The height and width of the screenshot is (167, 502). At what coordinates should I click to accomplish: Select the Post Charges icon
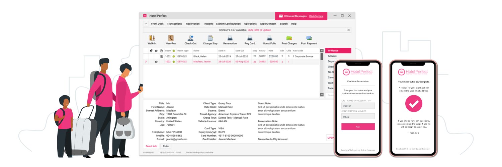pyautogui.click(x=289, y=38)
